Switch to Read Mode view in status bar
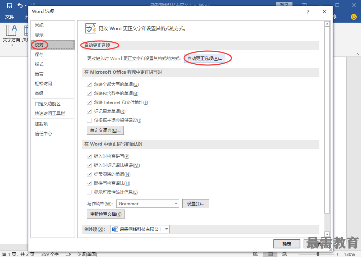This screenshot has height=257, width=361. coord(255,254)
